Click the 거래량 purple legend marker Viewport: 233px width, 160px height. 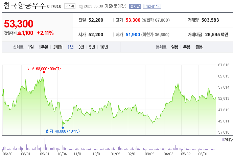[223, 140]
